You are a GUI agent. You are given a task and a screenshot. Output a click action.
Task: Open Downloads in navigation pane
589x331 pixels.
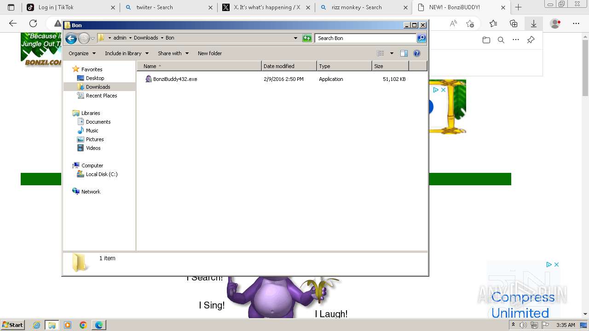point(98,87)
